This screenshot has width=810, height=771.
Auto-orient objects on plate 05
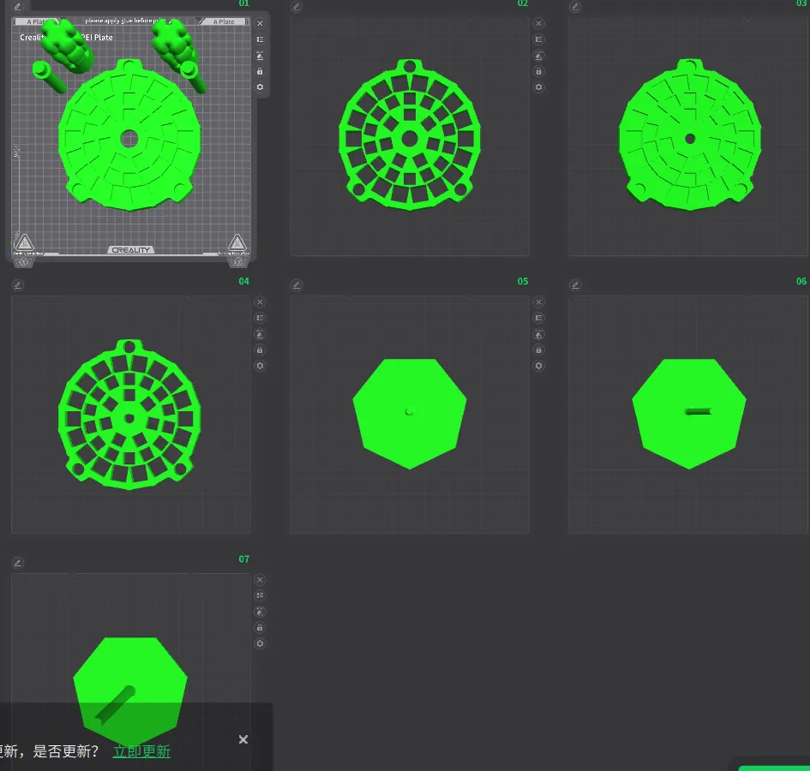coord(538,334)
